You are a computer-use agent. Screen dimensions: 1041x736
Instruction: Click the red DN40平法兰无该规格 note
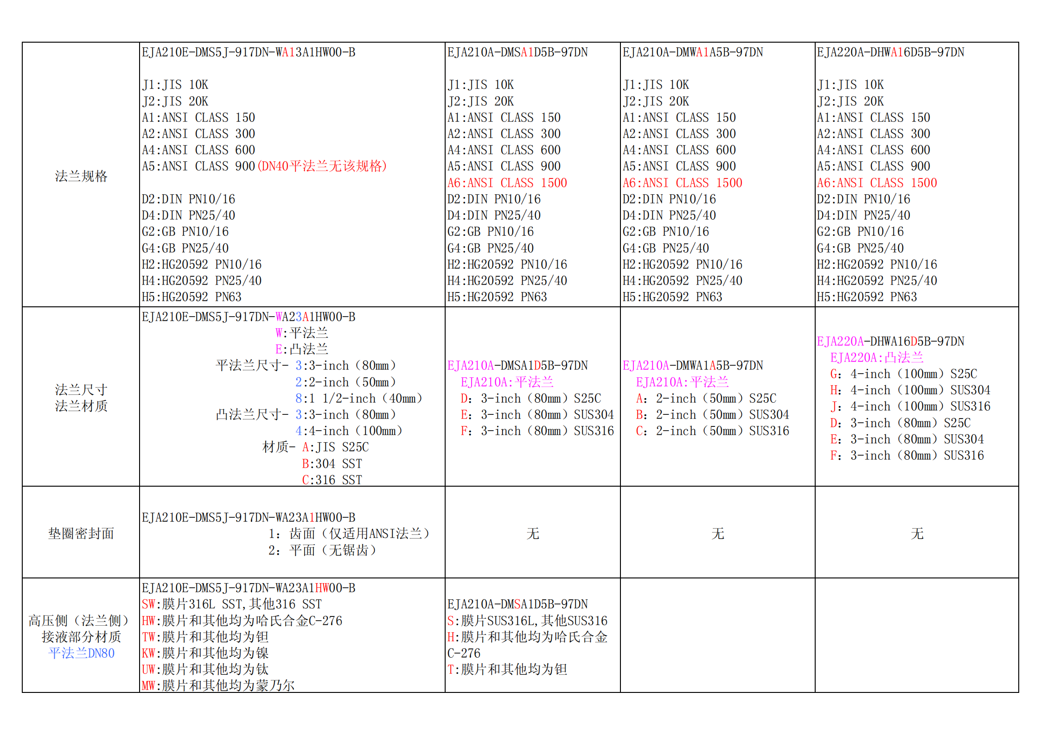[x=322, y=166]
